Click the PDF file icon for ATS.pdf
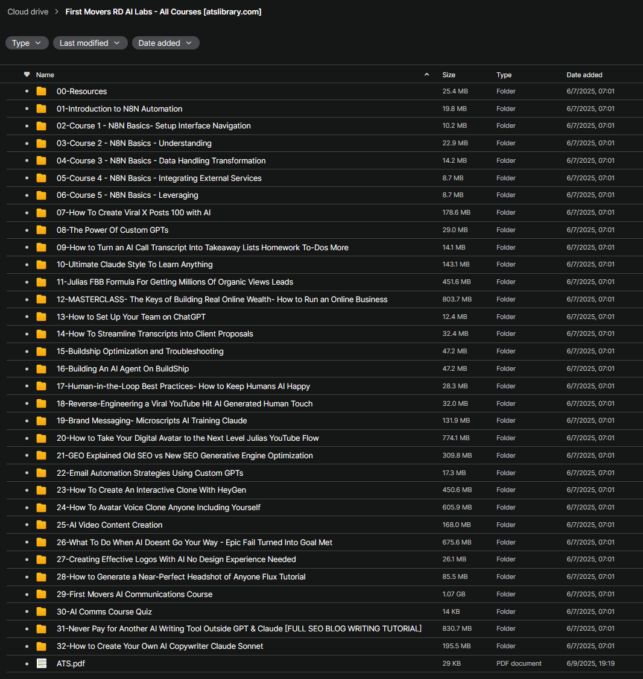 pyautogui.click(x=41, y=664)
